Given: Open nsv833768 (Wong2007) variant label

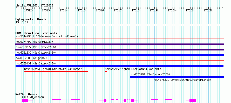Looking at the screenshot, I should [31, 58].
